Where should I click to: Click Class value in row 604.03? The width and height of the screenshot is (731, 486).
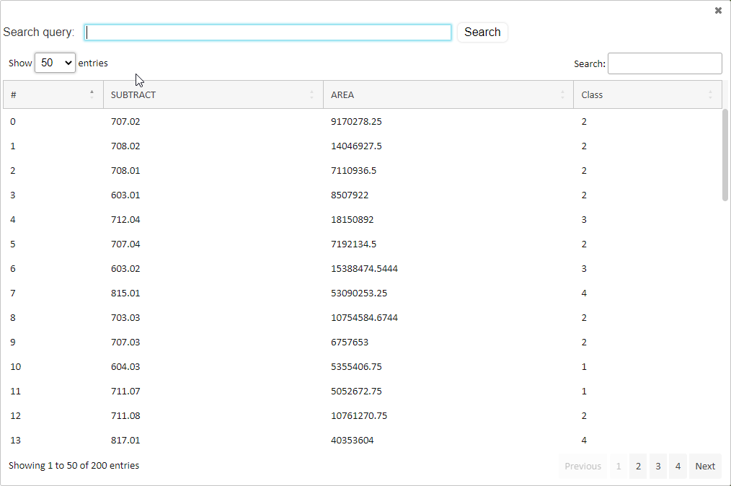pos(584,366)
